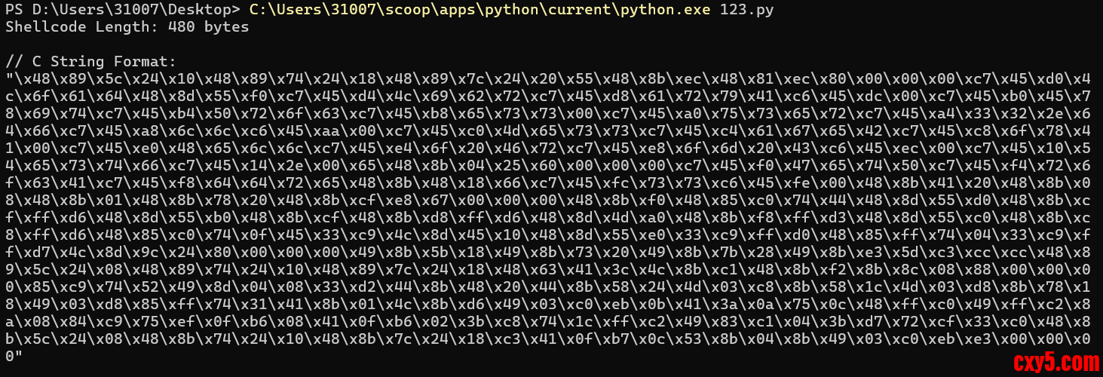Click the line starting with c\x6f\x61\x64
The height and width of the screenshot is (377, 1103).
551,93
